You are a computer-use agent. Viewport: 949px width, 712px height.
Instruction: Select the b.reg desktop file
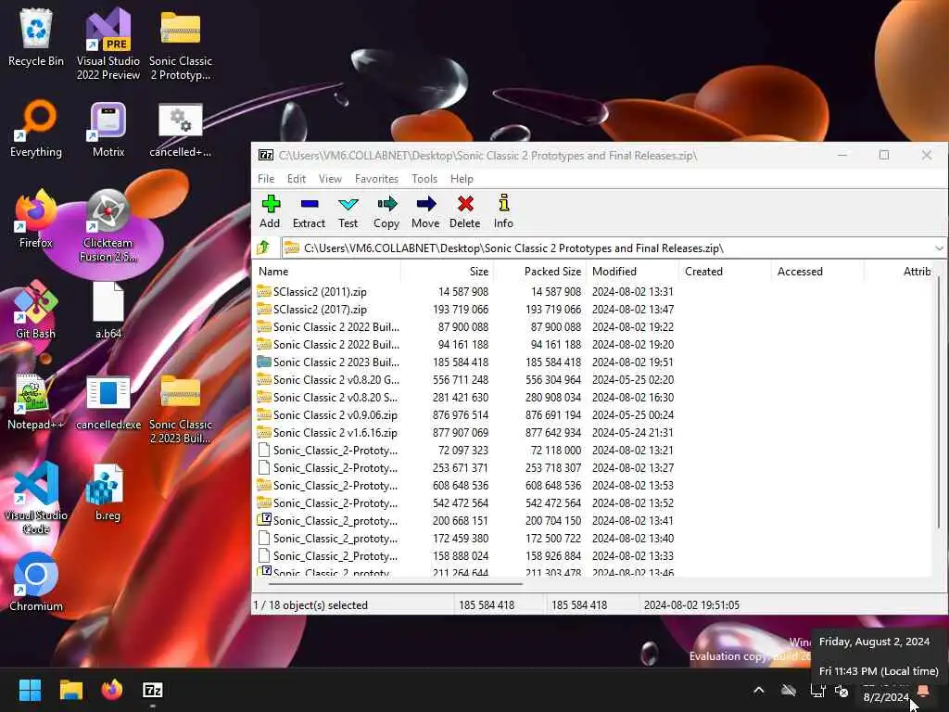pos(108,492)
